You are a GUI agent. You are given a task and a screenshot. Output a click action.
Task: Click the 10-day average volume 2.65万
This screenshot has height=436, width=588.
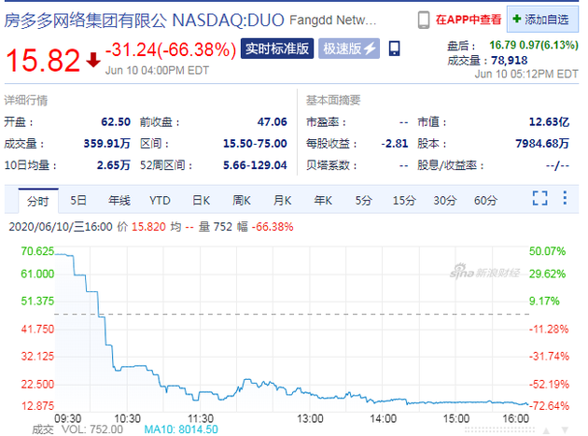tap(114, 165)
